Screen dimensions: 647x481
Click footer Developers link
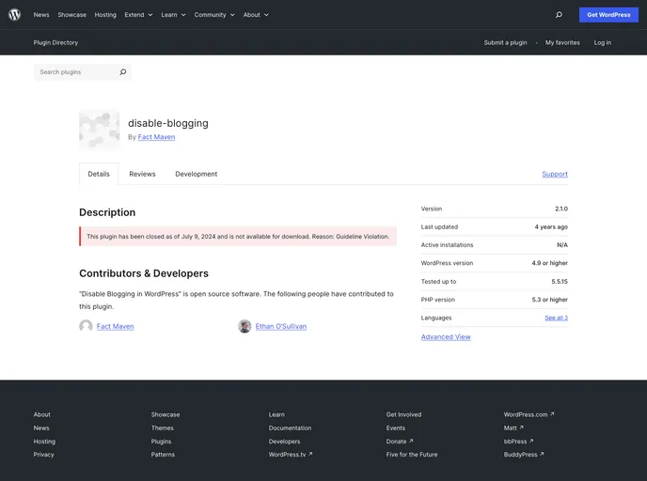click(284, 441)
